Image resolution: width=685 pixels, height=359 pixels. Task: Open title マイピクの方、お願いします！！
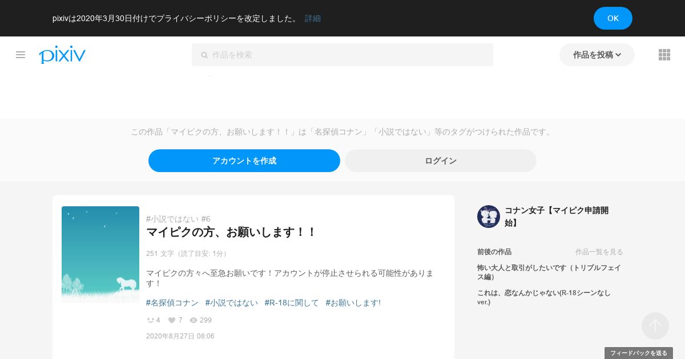coord(231,232)
